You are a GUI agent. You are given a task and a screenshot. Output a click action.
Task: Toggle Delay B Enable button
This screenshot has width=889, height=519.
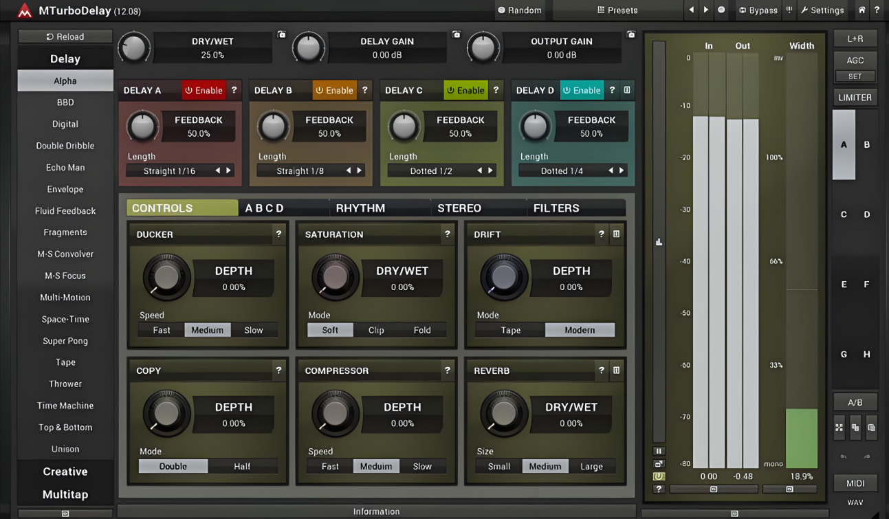click(334, 90)
